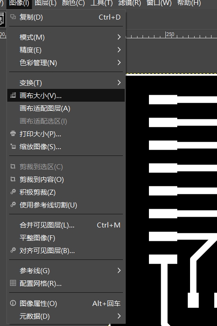217x326 pixels.
Task: Click the info icon beside 图像属性
Action: click(x=13, y=303)
